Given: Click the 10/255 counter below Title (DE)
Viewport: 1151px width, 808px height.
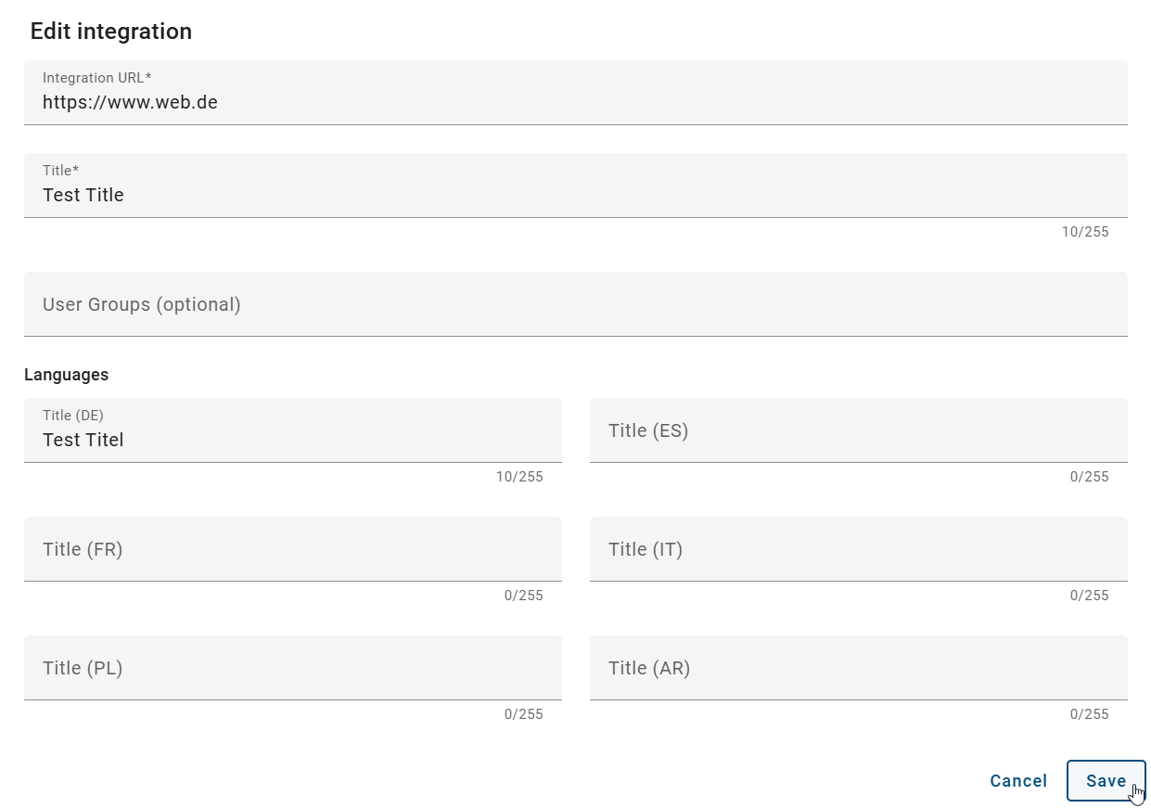Looking at the screenshot, I should pos(519,477).
